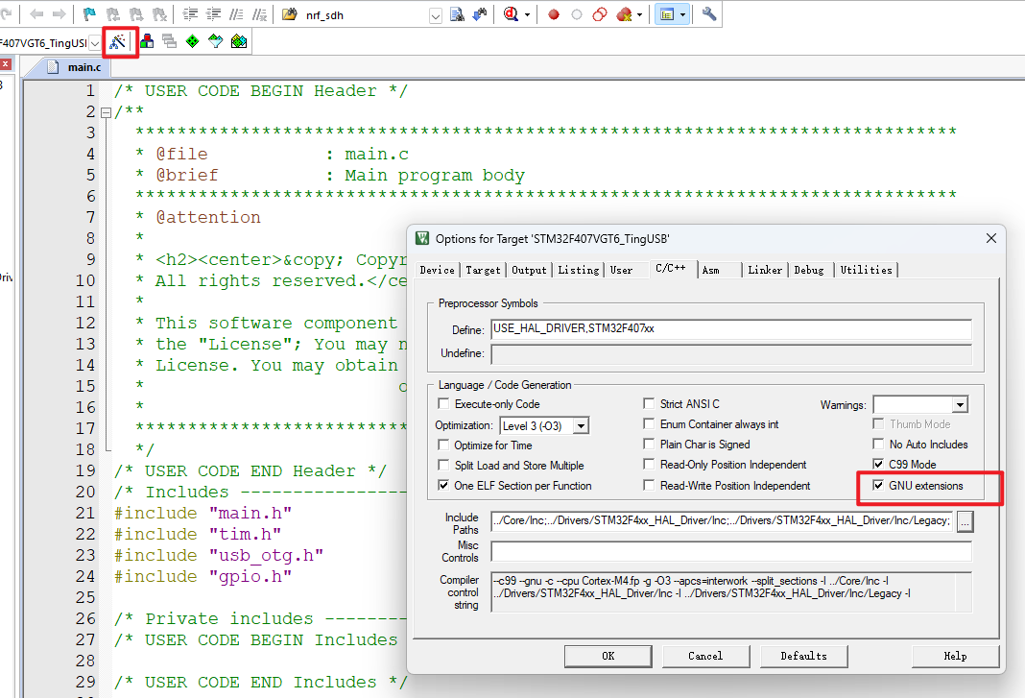Toggle Optimize for Time checkbox
The width and height of the screenshot is (1025, 698).
[443, 445]
